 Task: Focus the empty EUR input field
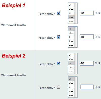click(87, 87)
